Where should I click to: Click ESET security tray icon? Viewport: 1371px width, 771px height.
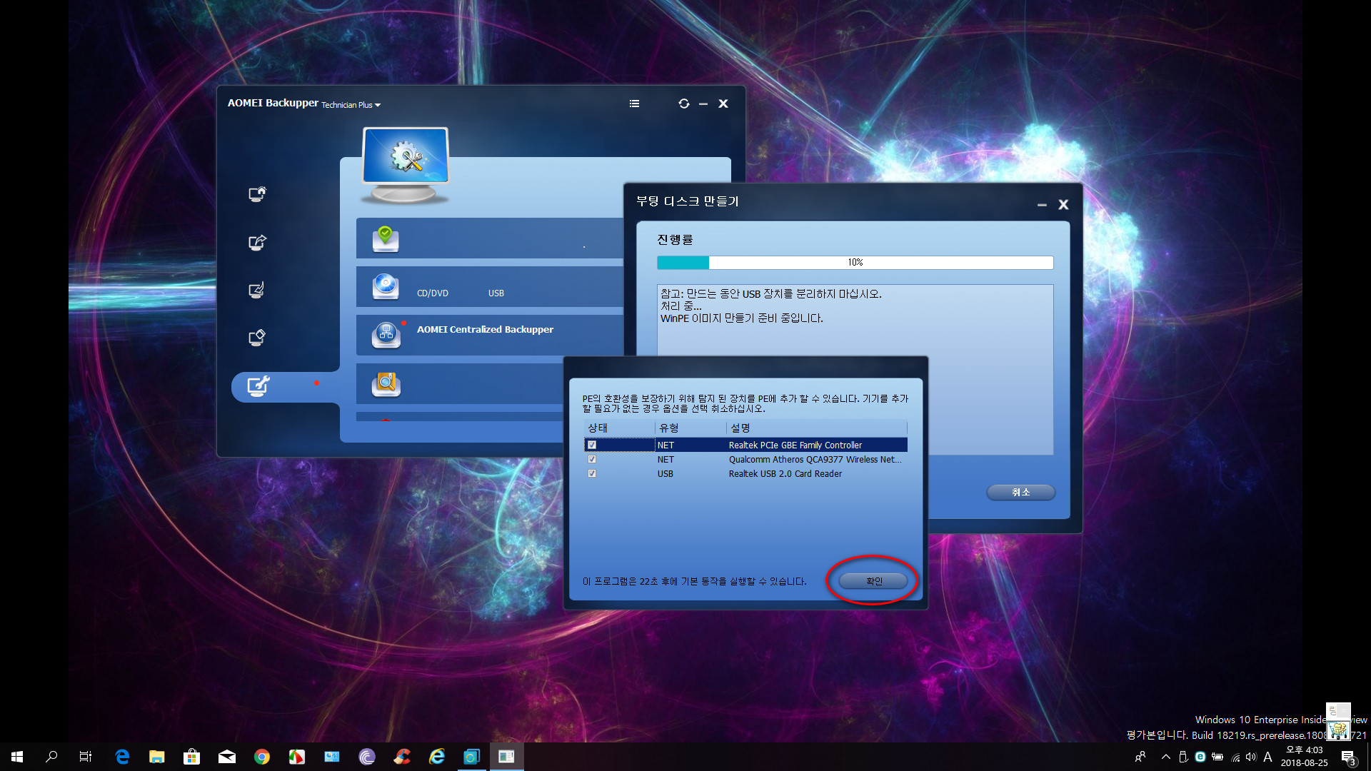click(1200, 757)
